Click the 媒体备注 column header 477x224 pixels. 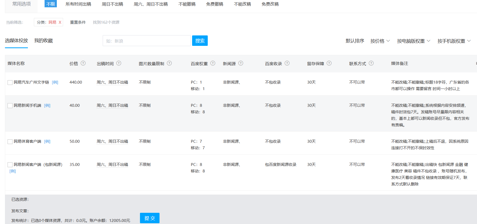tap(400, 64)
